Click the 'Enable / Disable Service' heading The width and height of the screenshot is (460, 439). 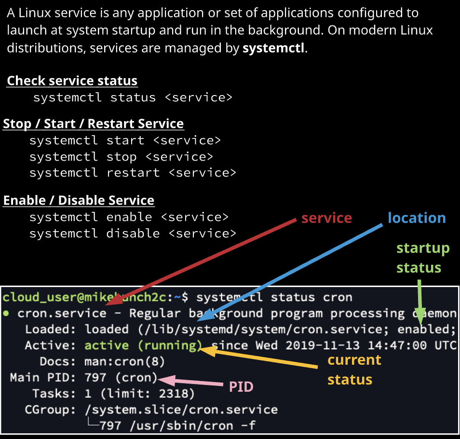click(x=79, y=200)
